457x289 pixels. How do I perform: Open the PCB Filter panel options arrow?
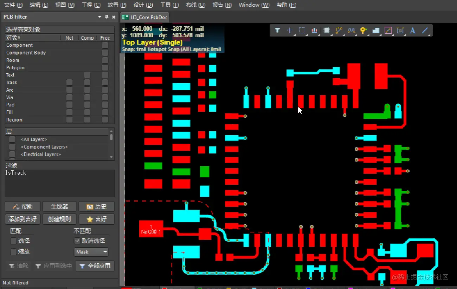pos(100,17)
